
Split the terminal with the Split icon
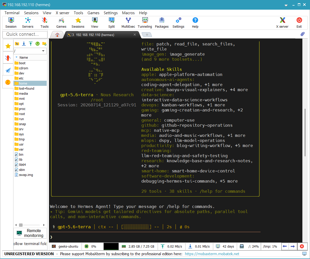[111, 23]
